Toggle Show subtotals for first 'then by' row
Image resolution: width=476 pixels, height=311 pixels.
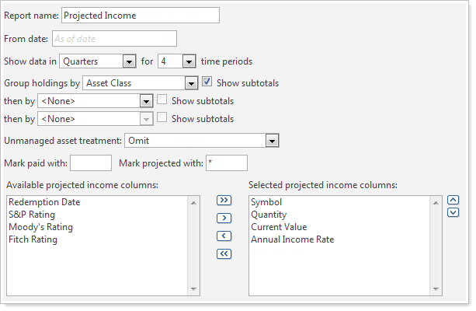pyautogui.click(x=162, y=100)
